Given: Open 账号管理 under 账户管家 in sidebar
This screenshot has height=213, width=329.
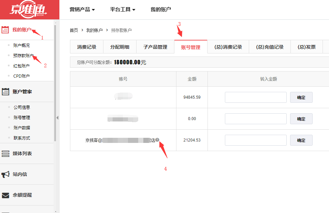Looking at the screenshot, I should [x=22, y=118].
